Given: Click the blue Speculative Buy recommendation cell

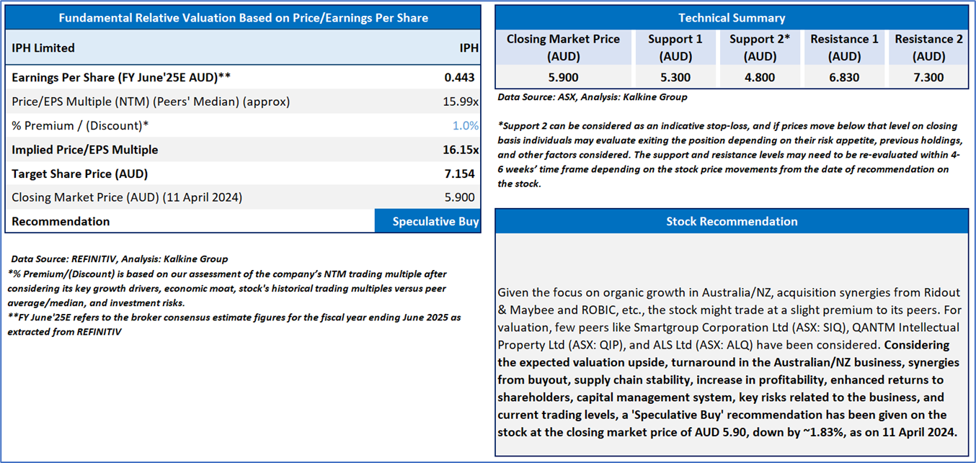Looking at the screenshot, I should click(x=427, y=221).
